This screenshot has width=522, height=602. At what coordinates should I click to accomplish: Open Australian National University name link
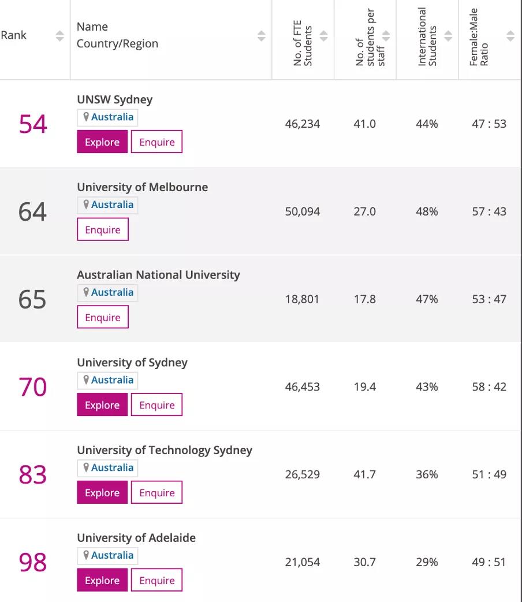158,275
